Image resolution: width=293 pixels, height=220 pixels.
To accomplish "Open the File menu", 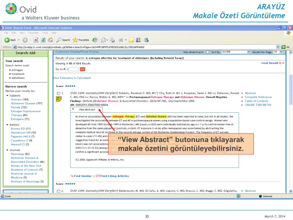I will pos(6,33).
